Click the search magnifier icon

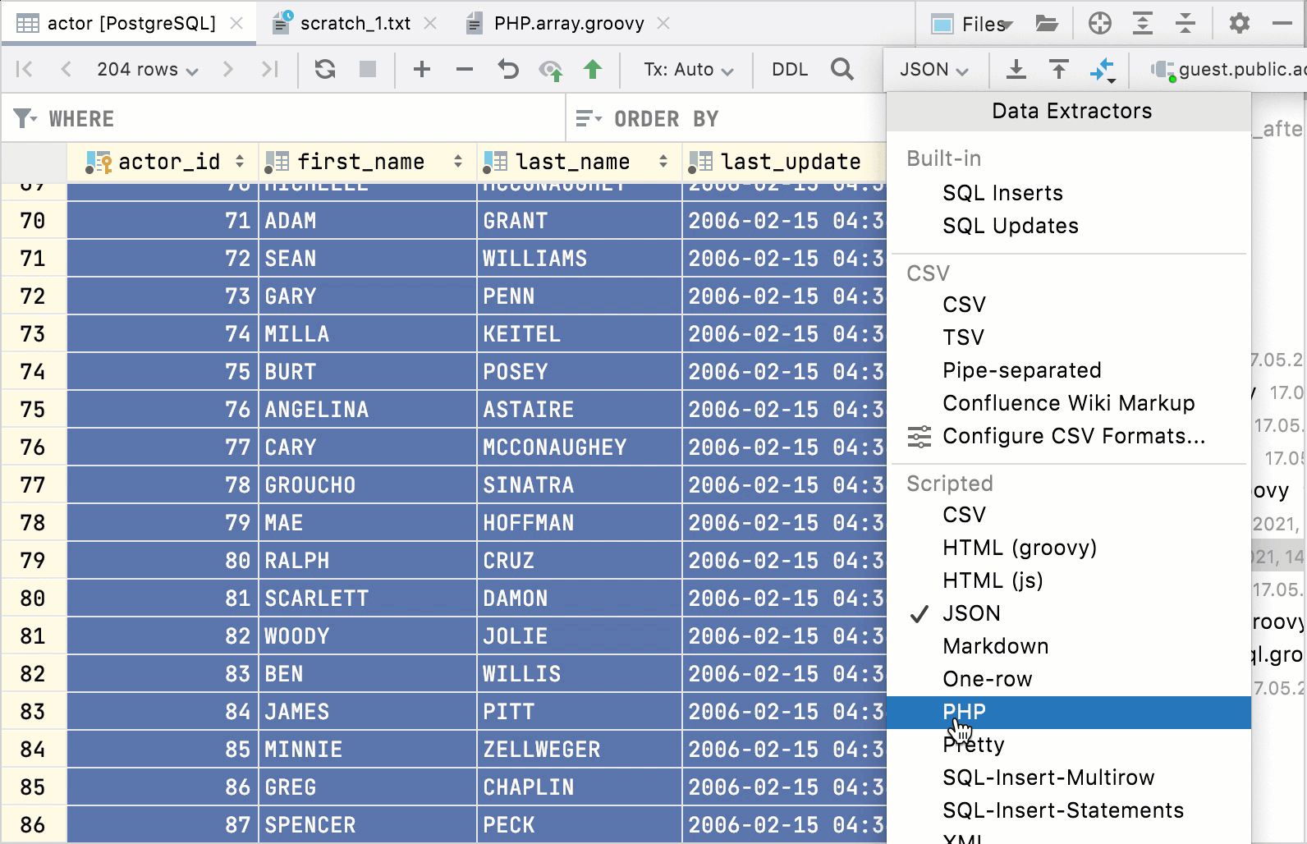tap(842, 70)
